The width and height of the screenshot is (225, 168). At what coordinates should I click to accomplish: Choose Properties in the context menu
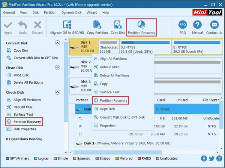[x=123, y=126]
